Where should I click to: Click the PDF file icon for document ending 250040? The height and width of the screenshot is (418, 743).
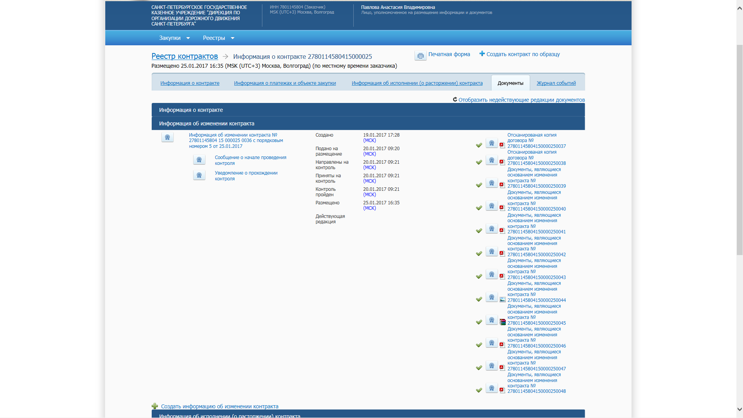pyautogui.click(x=502, y=208)
